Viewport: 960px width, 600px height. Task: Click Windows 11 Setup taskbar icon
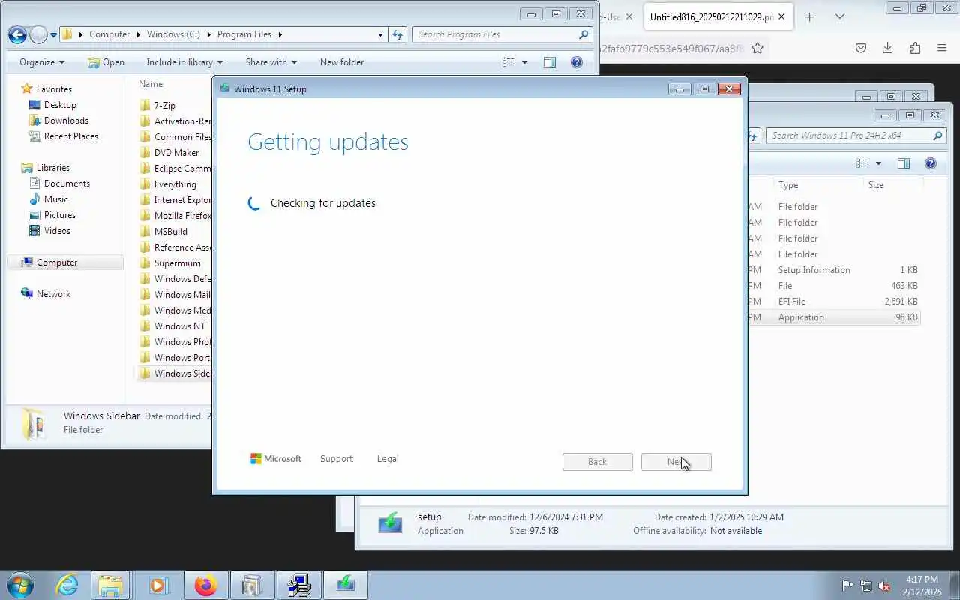click(345, 585)
